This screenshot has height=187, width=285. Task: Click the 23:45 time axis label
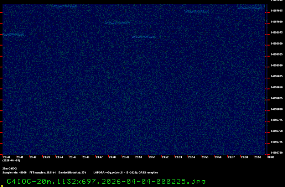coord(73,157)
